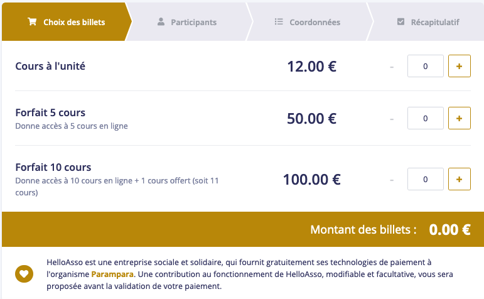Add one Forfait 10 cours ticket
Viewport: 484px width, 299px height.
point(459,180)
